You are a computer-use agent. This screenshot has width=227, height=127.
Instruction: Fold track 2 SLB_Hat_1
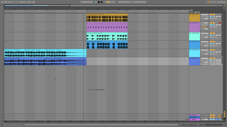190,23
